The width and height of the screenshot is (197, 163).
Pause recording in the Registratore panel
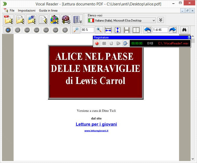pyautogui.click(x=104, y=43)
